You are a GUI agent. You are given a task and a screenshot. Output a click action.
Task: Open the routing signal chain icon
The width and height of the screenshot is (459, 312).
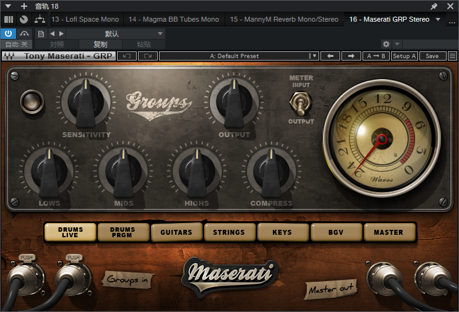40,19
